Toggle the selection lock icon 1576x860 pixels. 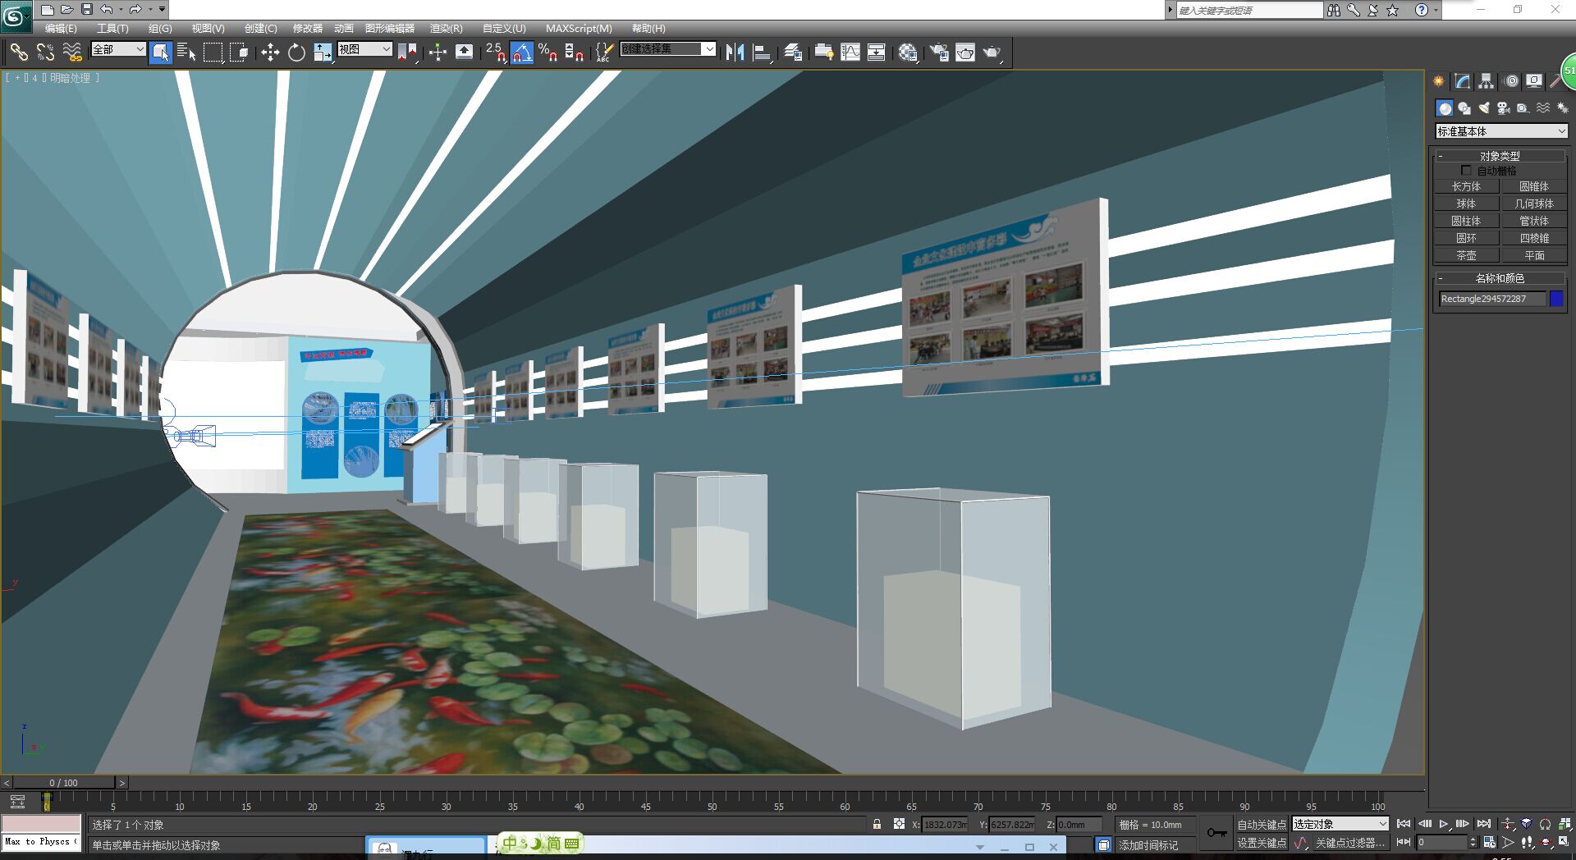[877, 824]
